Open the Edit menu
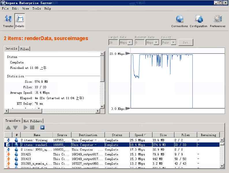 click(15, 8)
